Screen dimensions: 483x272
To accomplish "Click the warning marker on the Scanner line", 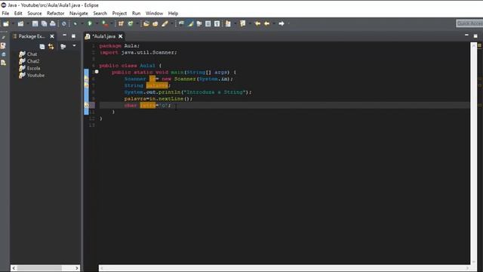I will click(87, 79).
